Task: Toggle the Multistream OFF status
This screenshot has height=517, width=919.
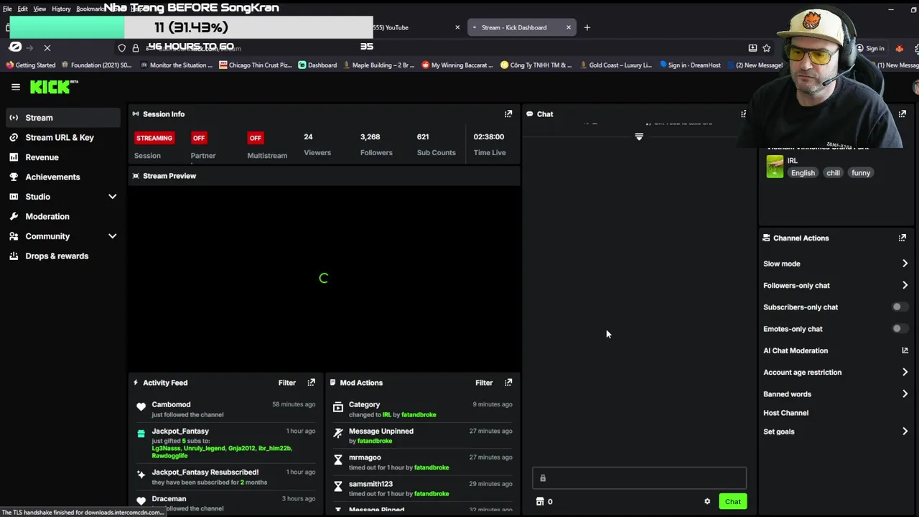Action: (255, 138)
